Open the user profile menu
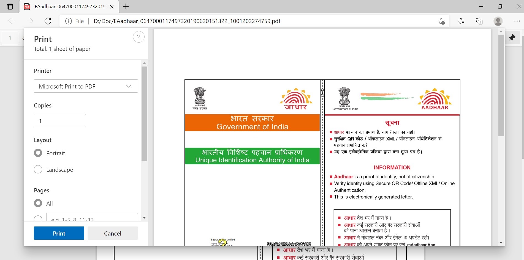Image resolution: width=524 pixels, height=260 pixels. click(x=498, y=21)
